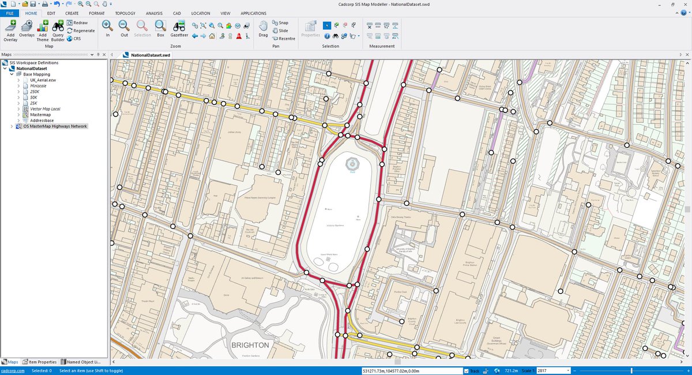692x375 pixels.
Task: Select SIS Workspace Definitions row
Action: (30, 63)
